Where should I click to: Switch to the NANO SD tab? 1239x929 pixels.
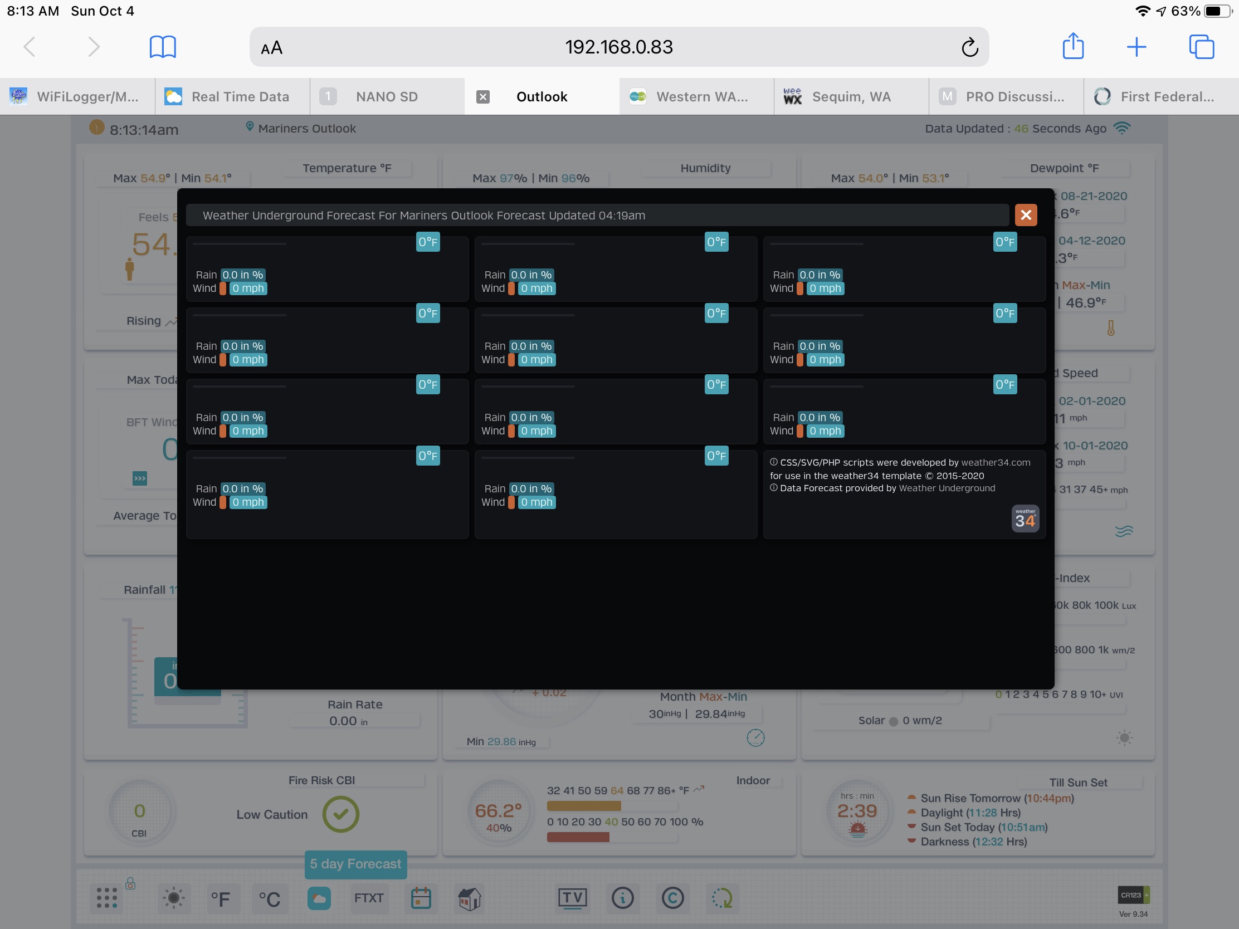point(387,97)
